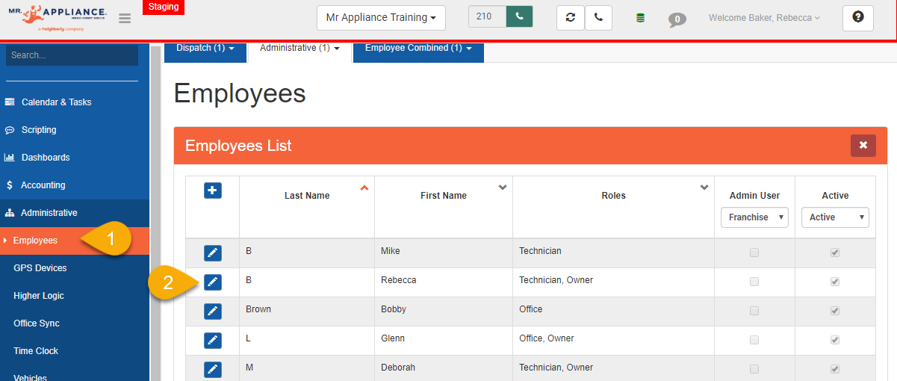The height and width of the screenshot is (381, 897).
Task: Open the help question mark icon
Action: (857, 17)
